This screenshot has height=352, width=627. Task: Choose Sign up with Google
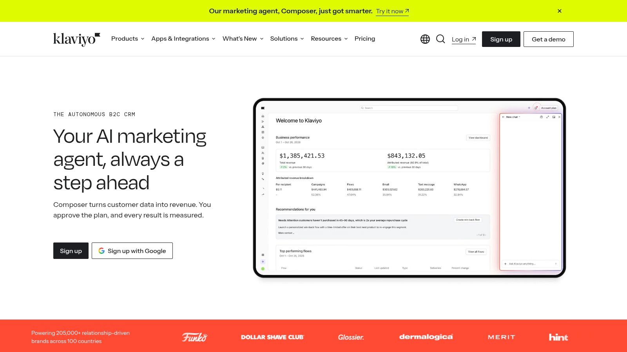(132, 251)
